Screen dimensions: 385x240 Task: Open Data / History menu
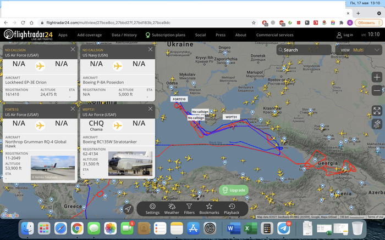[x=124, y=35]
